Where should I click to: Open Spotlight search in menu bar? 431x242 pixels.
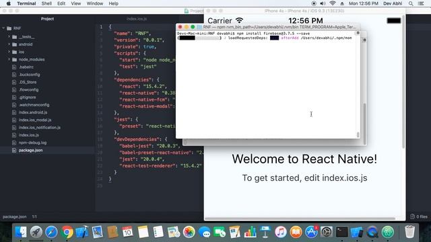point(411,3)
